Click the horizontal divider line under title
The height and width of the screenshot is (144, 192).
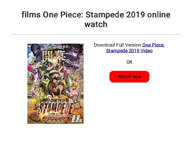tap(96, 35)
